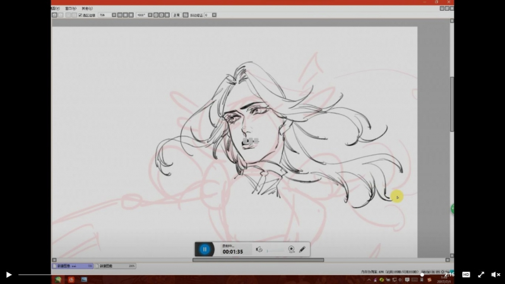
Task: Click the horizontal scrollbar right arrow
Action: tap(448, 260)
